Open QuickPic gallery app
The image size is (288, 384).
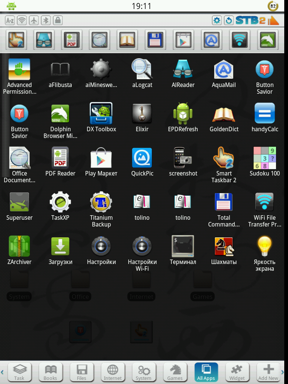click(x=142, y=162)
